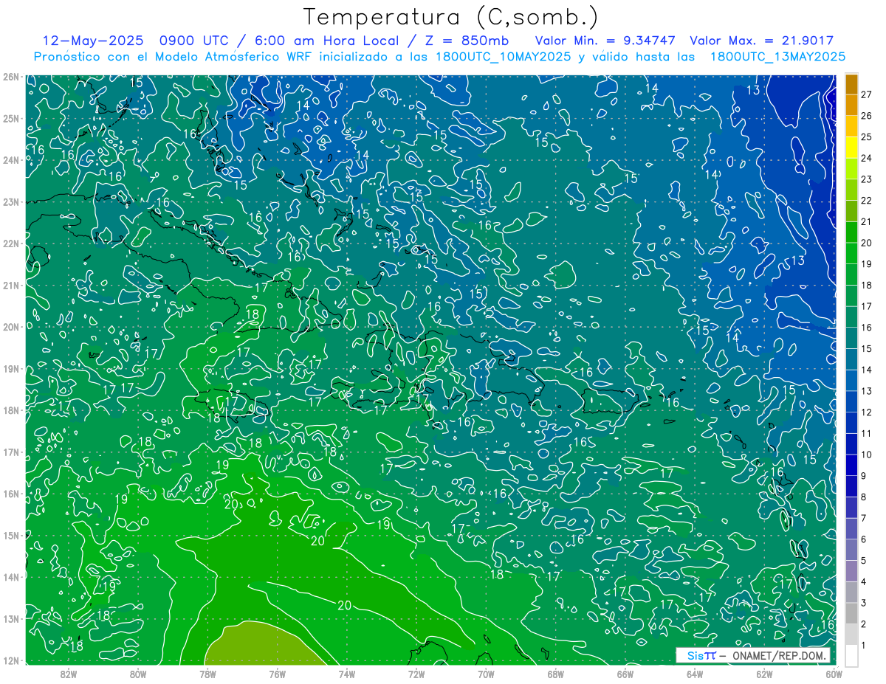Click the "15N" latitude axis label
This screenshot has width=886, height=684.
tap(10, 535)
